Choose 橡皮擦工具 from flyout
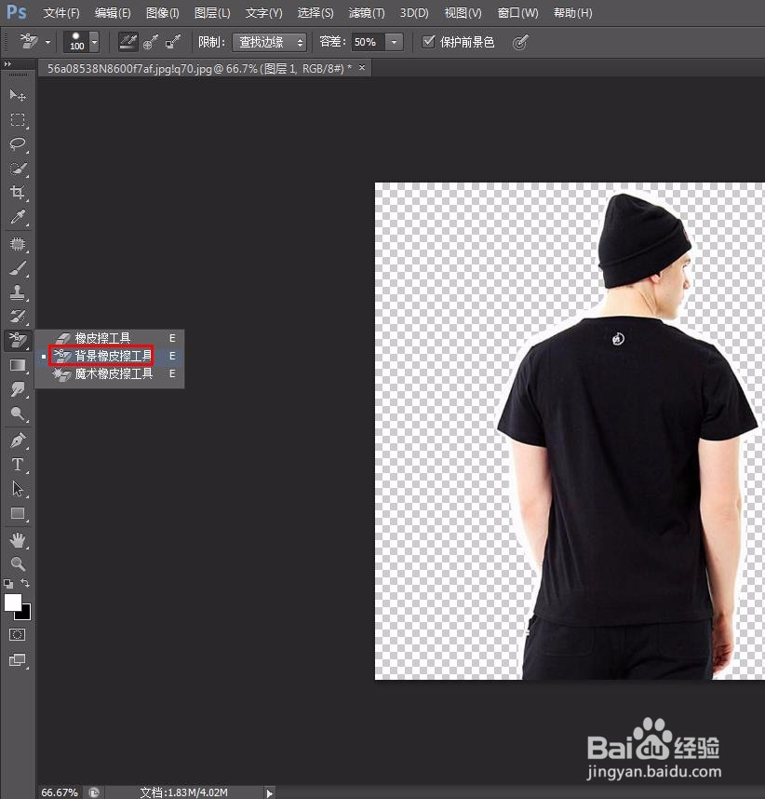The image size is (765, 799). [110, 338]
